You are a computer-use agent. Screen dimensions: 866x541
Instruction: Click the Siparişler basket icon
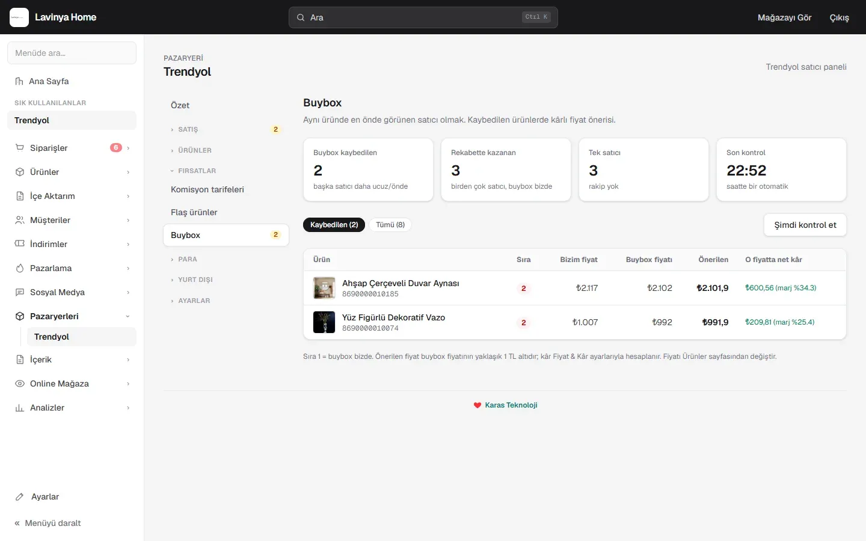(20, 148)
